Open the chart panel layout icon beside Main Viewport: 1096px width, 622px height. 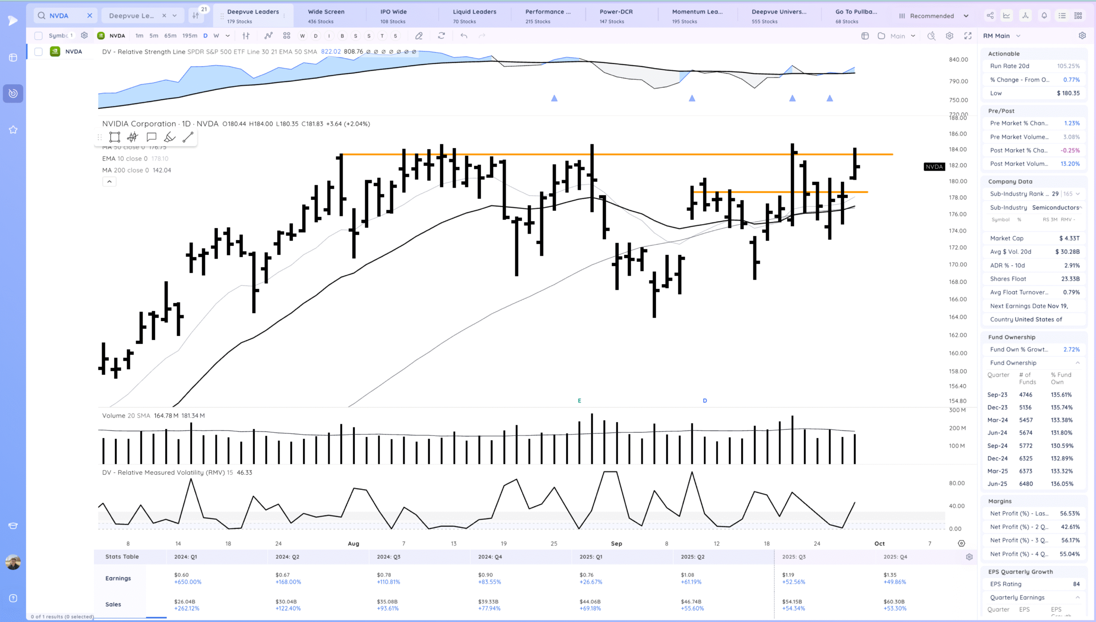coord(865,36)
